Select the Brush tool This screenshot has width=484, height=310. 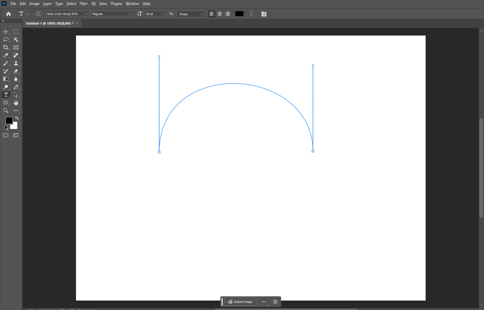[6, 63]
